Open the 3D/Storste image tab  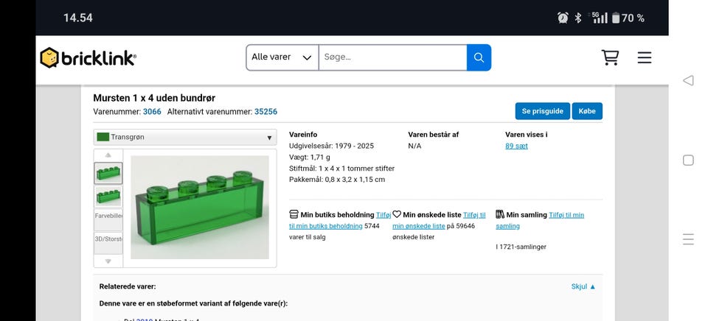[108, 243]
